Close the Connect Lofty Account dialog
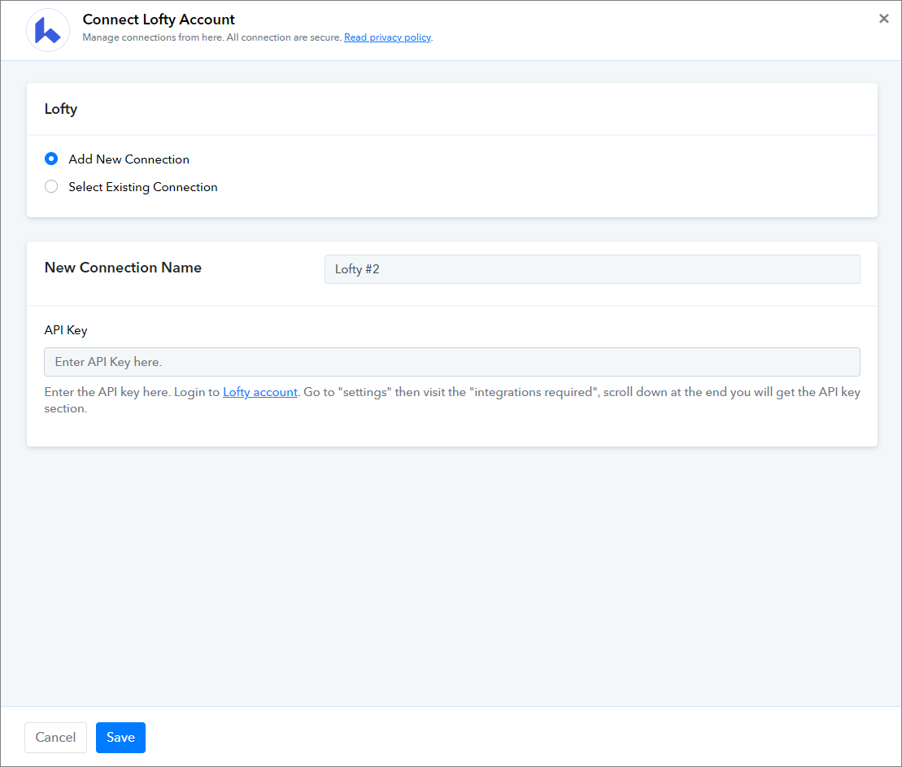 (x=883, y=19)
